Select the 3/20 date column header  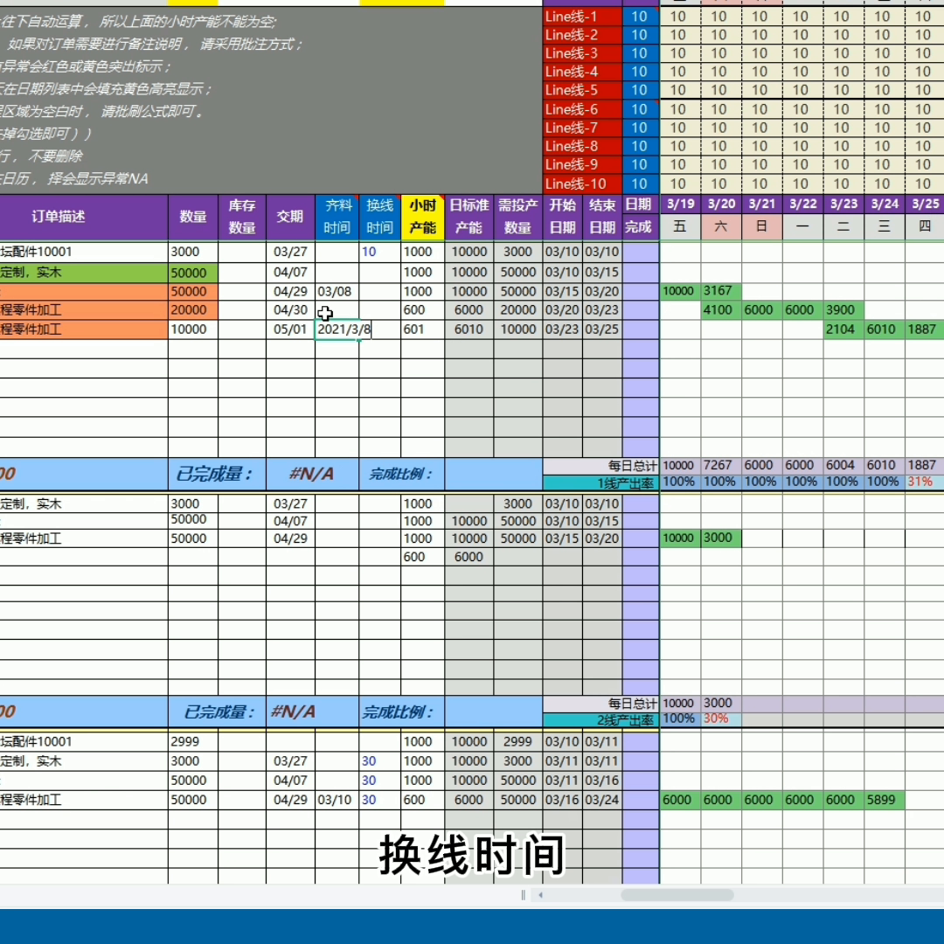(721, 204)
